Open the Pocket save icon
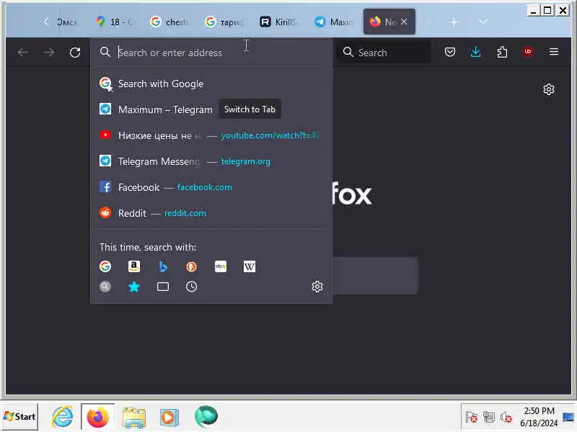The image size is (577, 432). 449,52
